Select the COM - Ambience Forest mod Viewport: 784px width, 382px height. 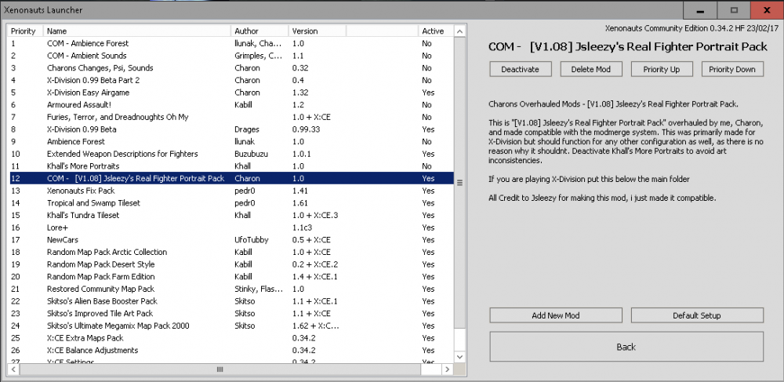click(x=231, y=43)
